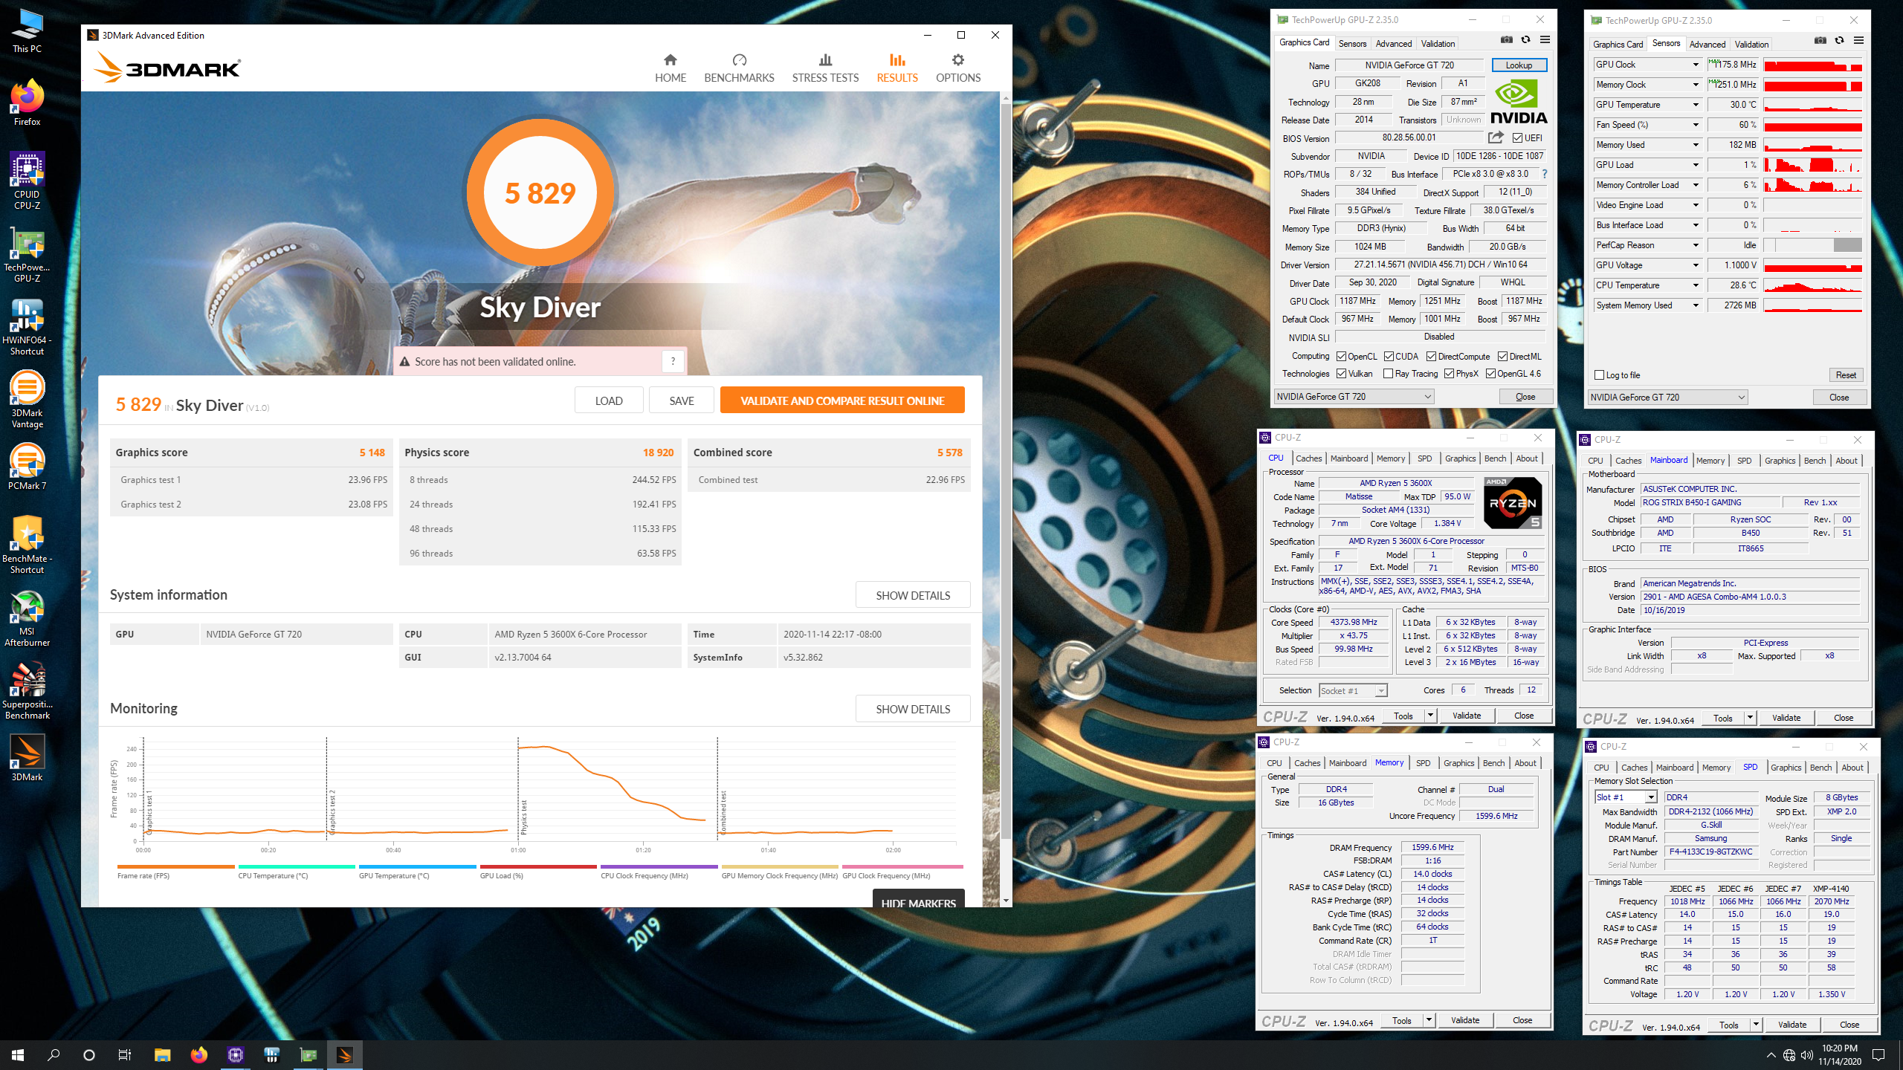Open CPUID CPU-Z desktop shortcut
The height and width of the screenshot is (1070, 1903).
tap(27, 181)
